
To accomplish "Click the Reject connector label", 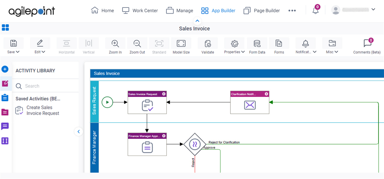I will click(x=193, y=163).
